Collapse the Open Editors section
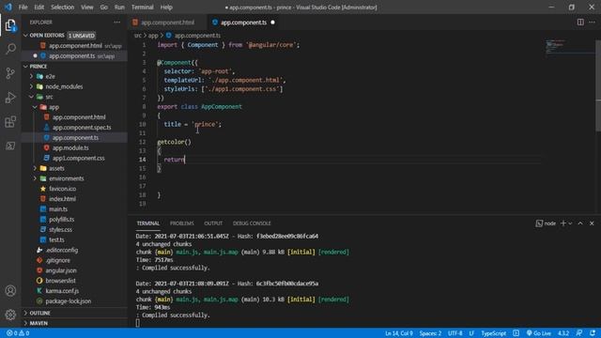 (25, 36)
